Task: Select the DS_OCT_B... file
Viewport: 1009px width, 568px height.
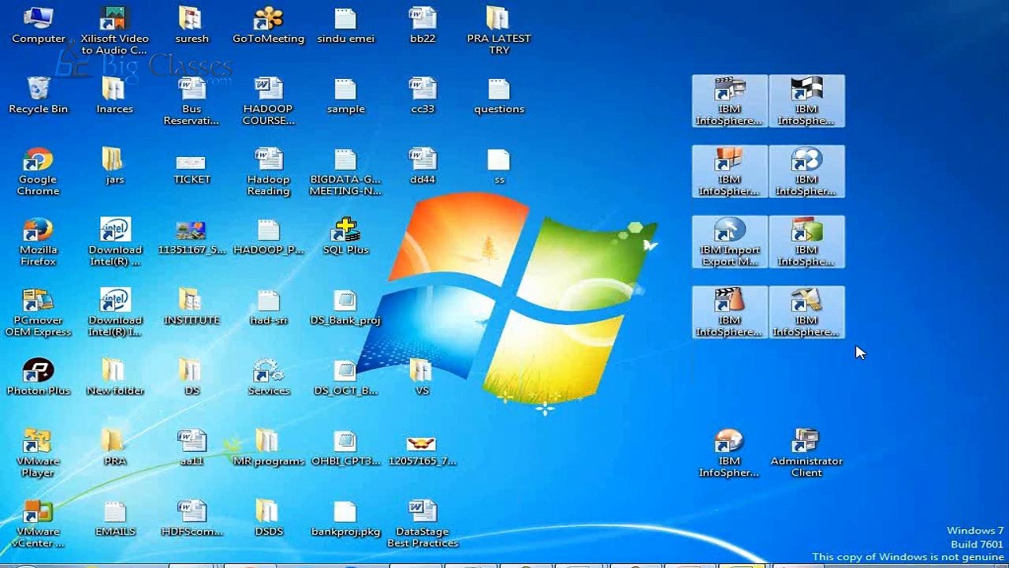Action: (345, 377)
